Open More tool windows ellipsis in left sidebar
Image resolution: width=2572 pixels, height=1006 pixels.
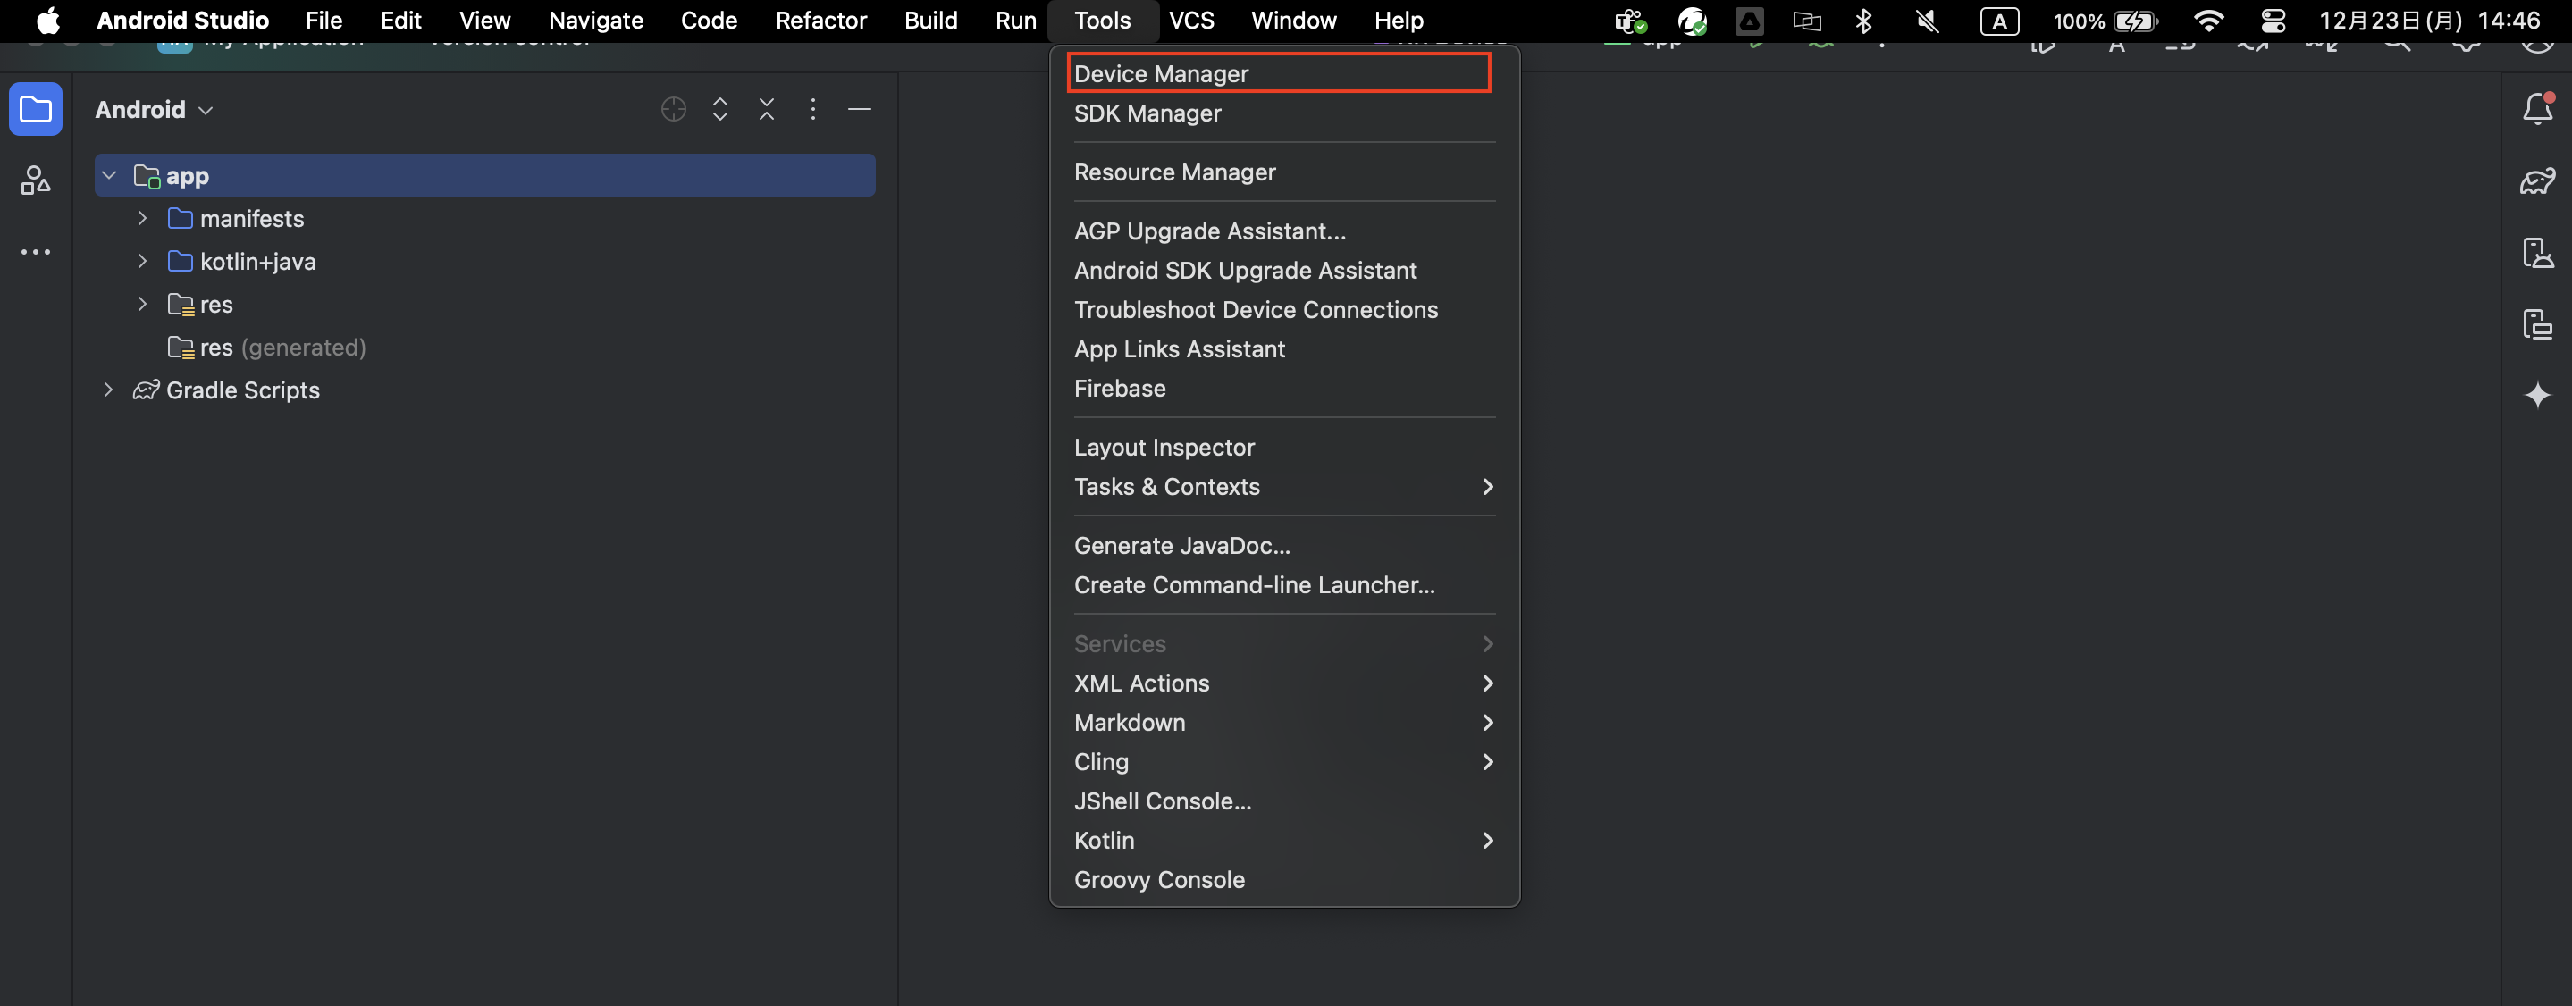36,253
